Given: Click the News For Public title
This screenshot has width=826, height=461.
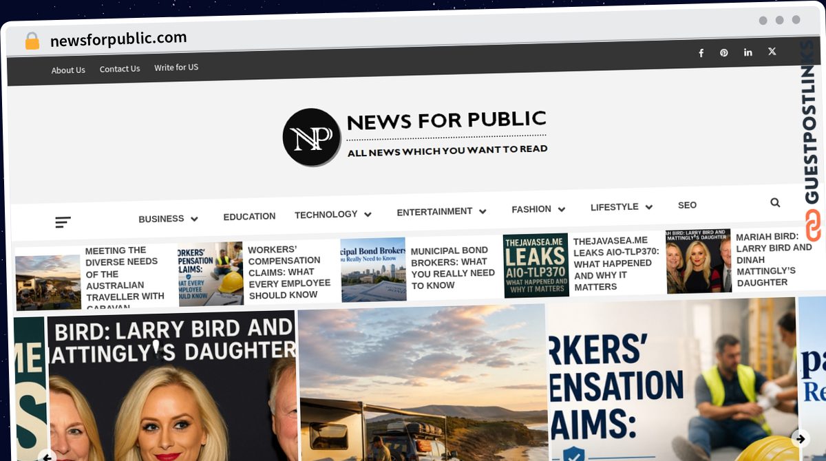Looking at the screenshot, I should (447, 120).
